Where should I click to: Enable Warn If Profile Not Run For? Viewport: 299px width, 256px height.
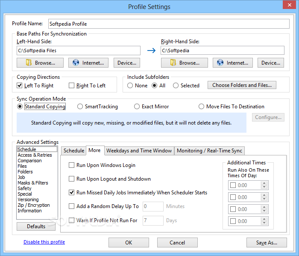tap(71, 220)
